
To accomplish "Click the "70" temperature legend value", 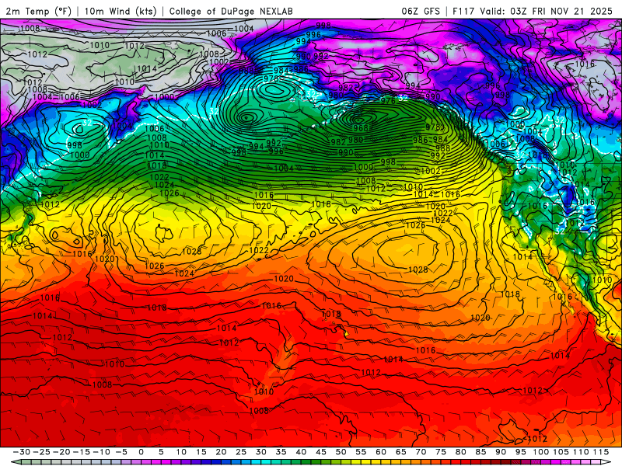I will click(x=421, y=452).
